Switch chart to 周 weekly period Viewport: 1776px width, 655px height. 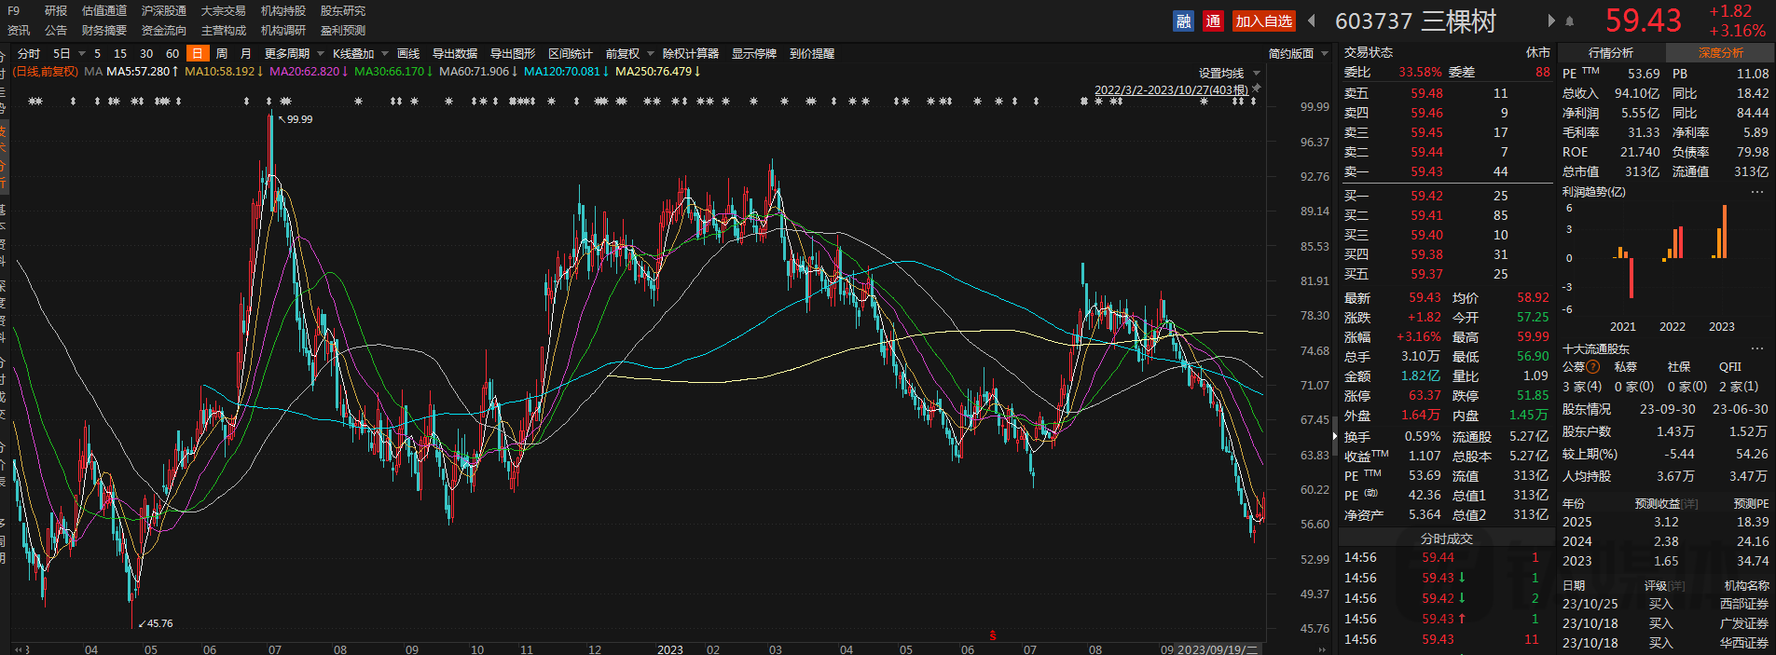(222, 54)
